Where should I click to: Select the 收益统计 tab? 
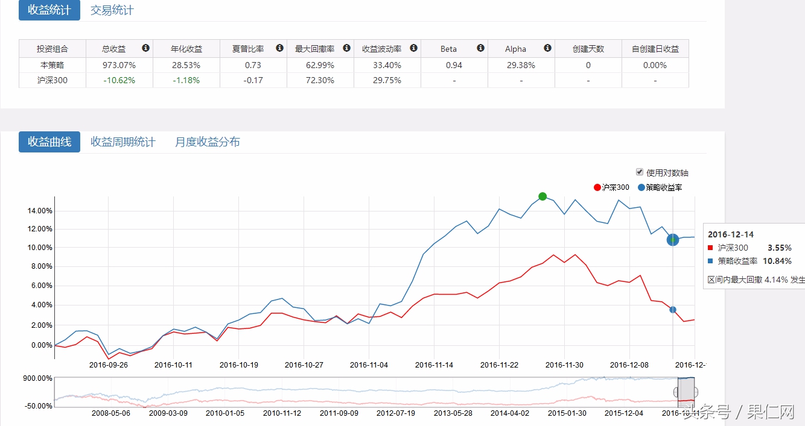pyautogui.click(x=49, y=10)
